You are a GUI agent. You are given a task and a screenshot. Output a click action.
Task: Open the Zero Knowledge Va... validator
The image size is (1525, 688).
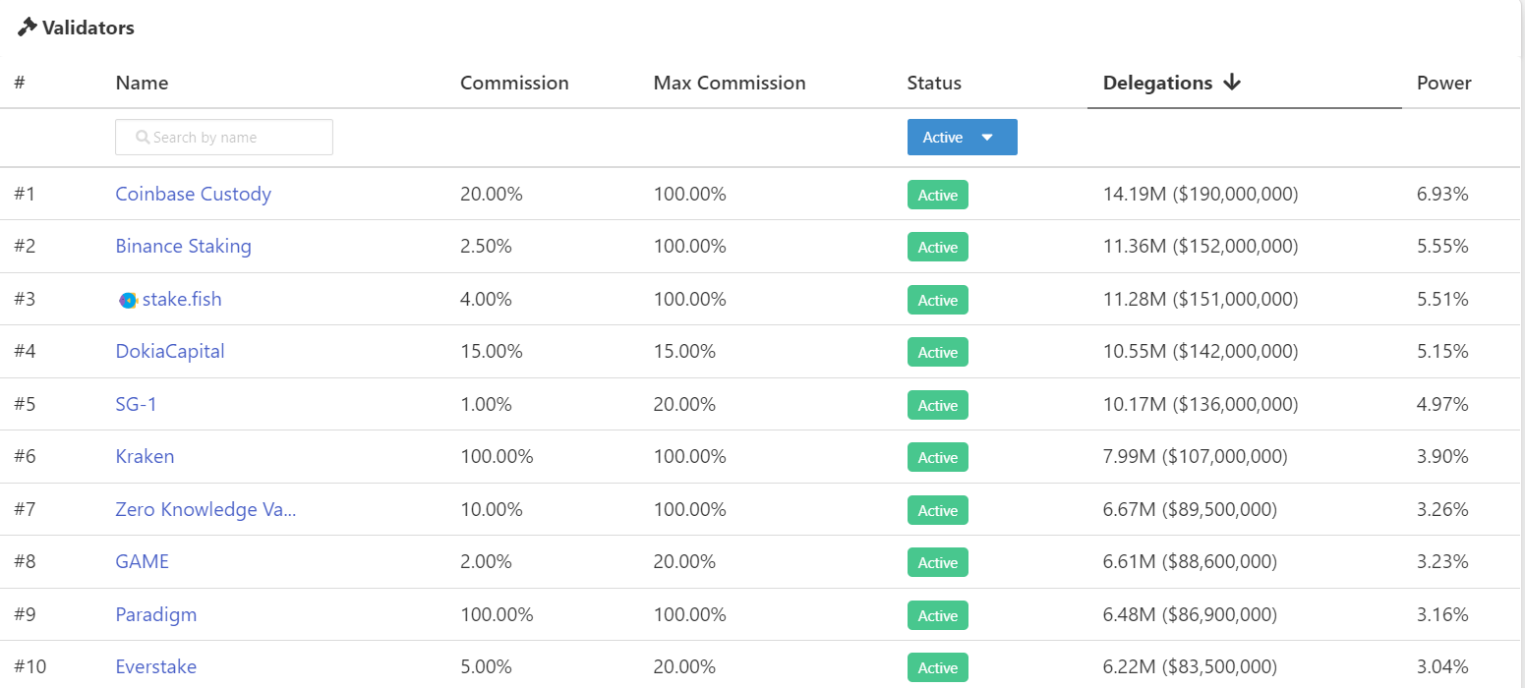click(205, 509)
